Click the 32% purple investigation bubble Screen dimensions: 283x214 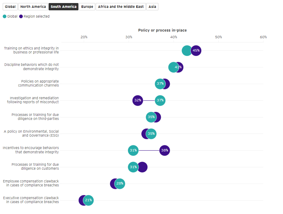click(x=138, y=100)
